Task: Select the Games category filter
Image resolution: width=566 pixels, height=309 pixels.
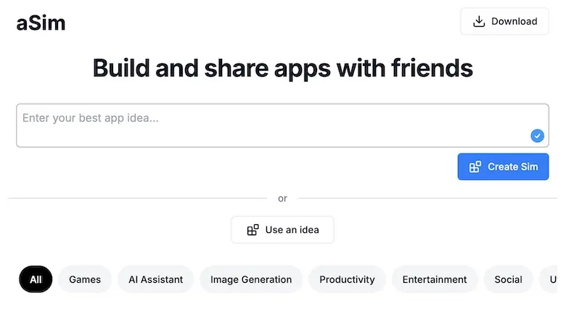Action: [x=85, y=279]
